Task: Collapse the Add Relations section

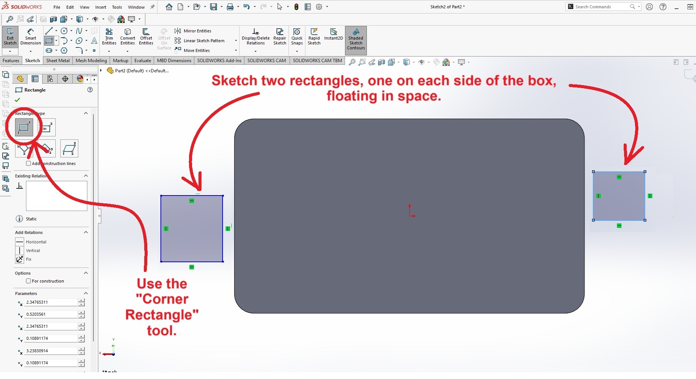Action: [86, 232]
